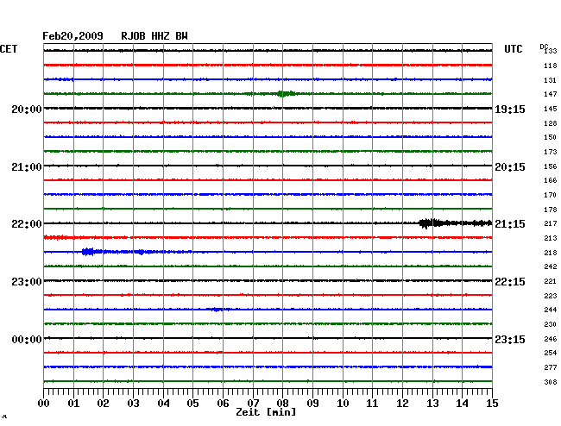The width and height of the screenshot is (561, 426).
Task: Click the DC value 166
Action: [551, 180]
